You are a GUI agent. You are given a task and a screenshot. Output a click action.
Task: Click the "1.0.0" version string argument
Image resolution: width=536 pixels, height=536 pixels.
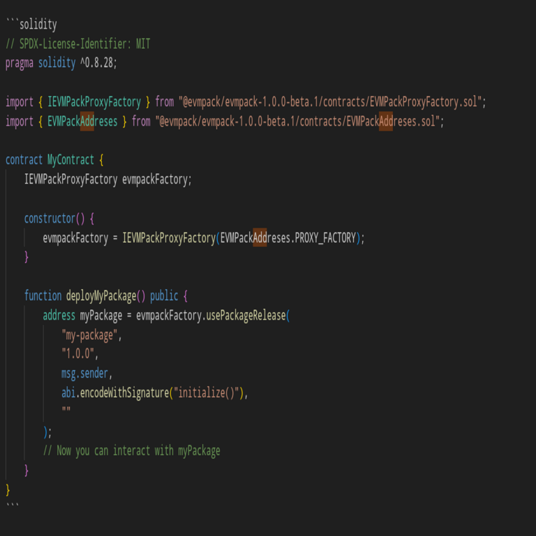point(80,354)
